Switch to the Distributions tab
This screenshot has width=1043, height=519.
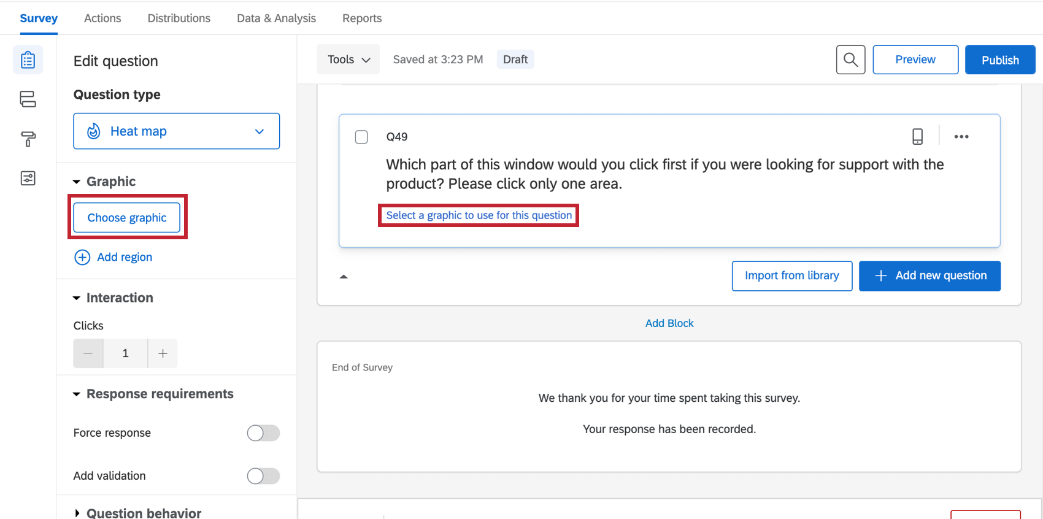(179, 18)
